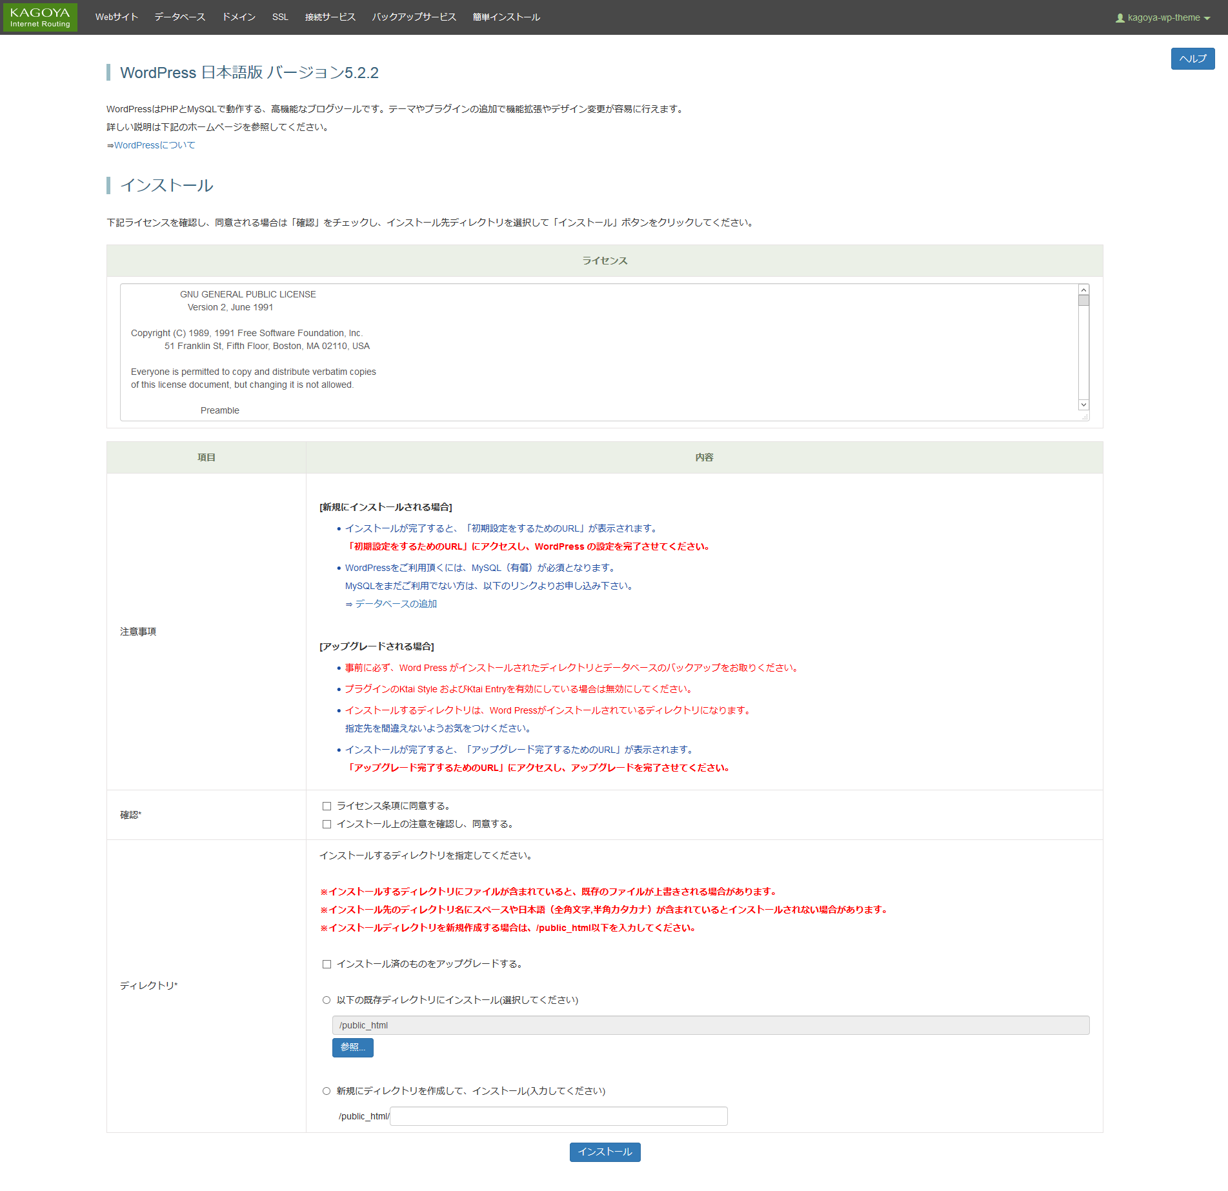The image size is (1228, 1191).
Task: Open the データベースの追加 link
Action: 396,604
